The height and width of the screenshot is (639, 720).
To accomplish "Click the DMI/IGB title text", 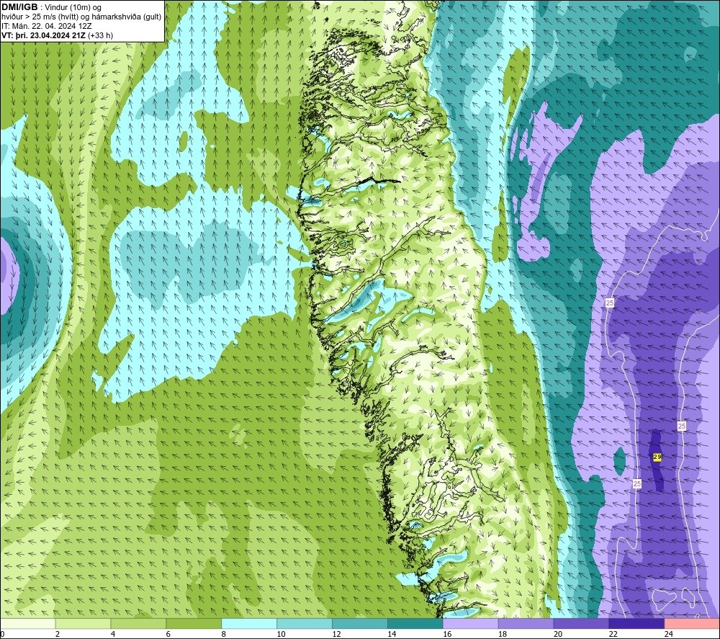I will tap(19, 7).
